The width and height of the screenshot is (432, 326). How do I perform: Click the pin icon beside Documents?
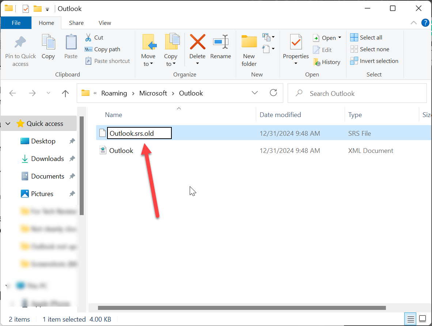click(72, 176)
